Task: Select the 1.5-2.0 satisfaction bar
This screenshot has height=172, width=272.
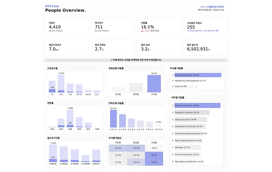Action: point(122,121)
